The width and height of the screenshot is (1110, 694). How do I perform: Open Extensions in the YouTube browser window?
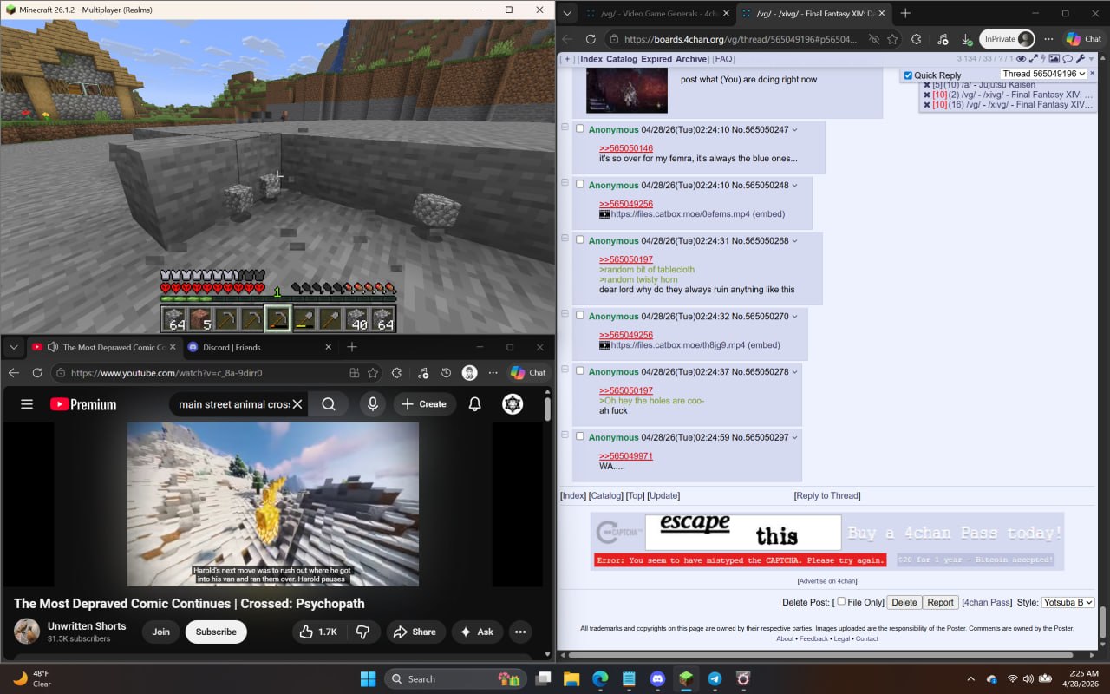pyautogui.click(x=396, y=373)
